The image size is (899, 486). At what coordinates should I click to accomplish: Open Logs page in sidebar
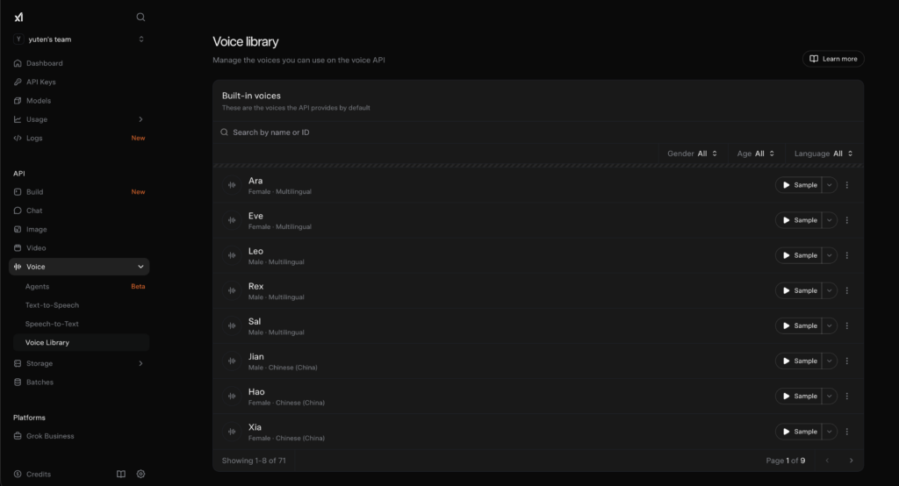pos(79,138)
